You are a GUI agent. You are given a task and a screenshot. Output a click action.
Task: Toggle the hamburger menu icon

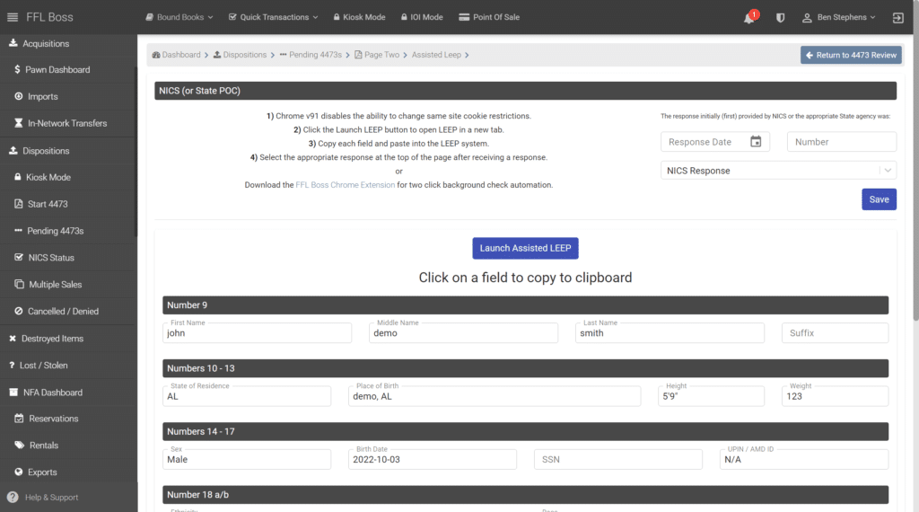click(x=13, y=17)
